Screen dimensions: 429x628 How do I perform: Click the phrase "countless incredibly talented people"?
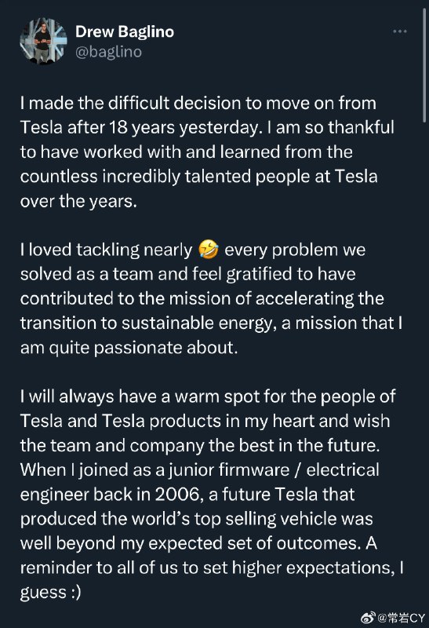[x=165, y=177]
